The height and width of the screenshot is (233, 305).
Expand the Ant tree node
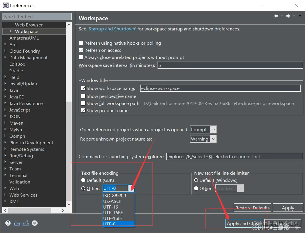click(x=5, y=44)
